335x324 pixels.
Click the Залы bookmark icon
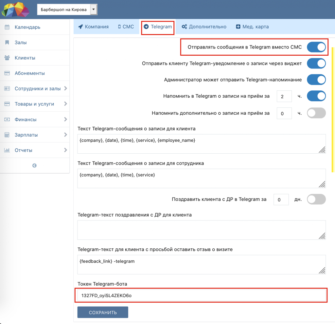tap(7, 42)
